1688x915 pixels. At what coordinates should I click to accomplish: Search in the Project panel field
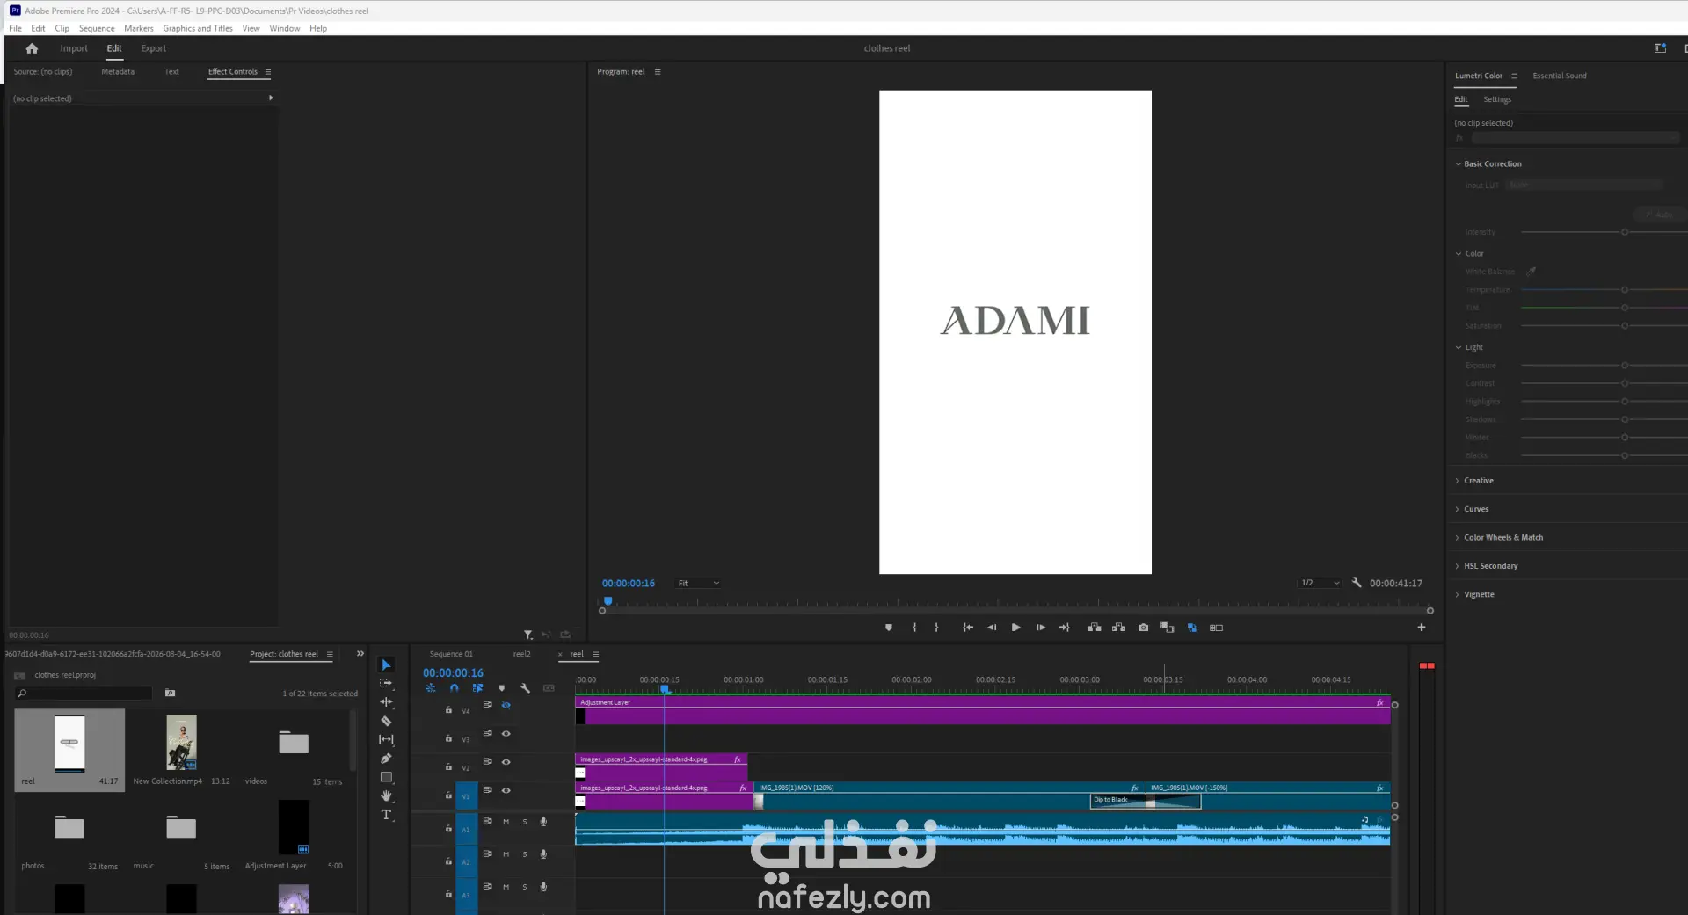pos(84,694)
